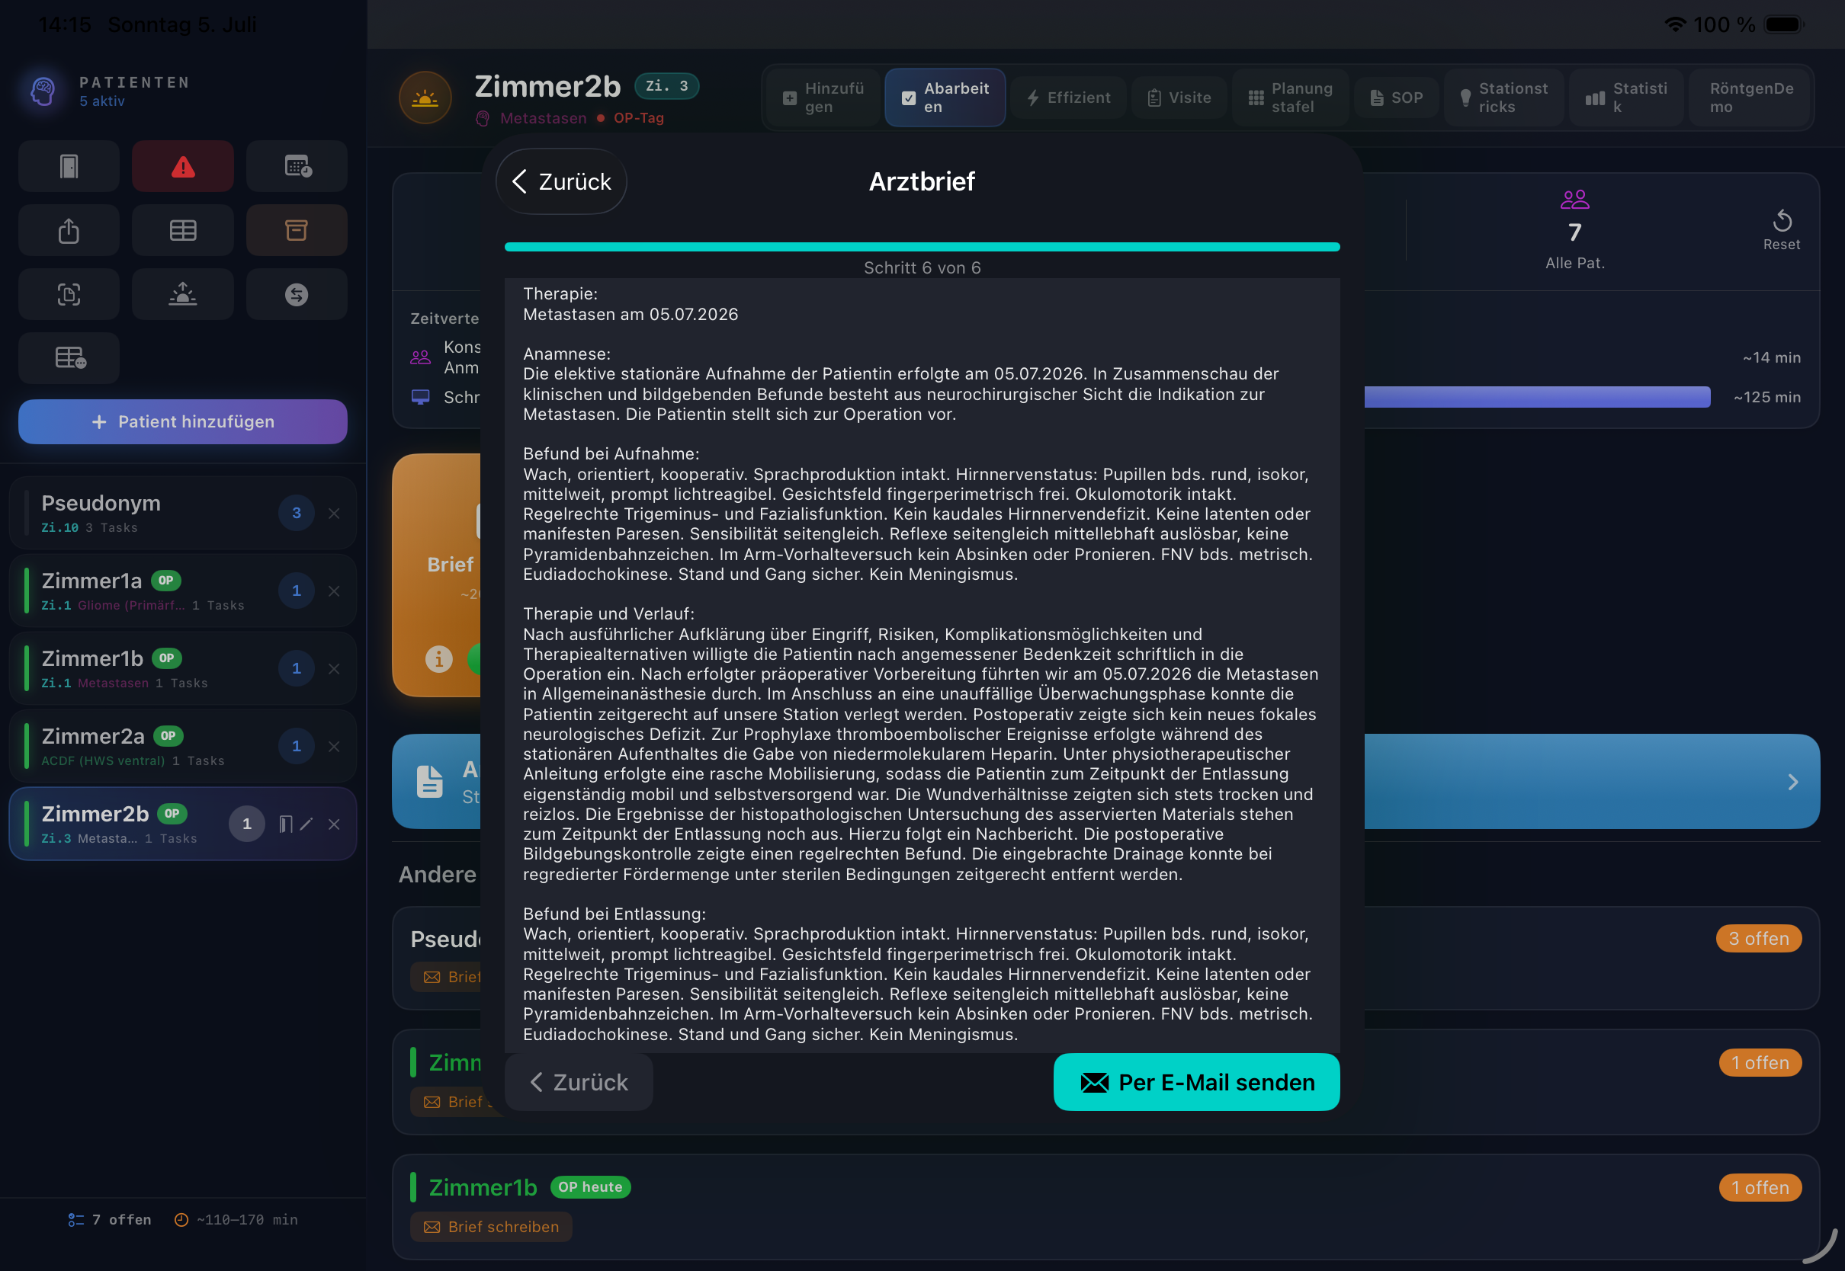Image resolution: width=1845 pixels, height=1271 pixels.
Task: Click the brain app logo icon
Action: [x=43, y=91]
